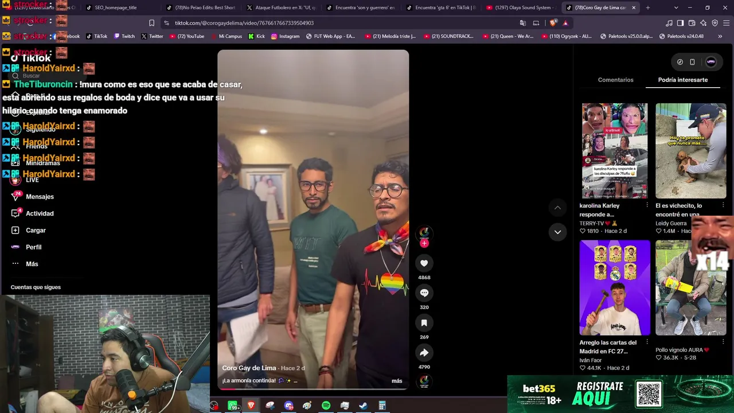The image size is (734, 413).
Task: Switch to Encuentra 'gta 6' en TikTok tab
Action: click(x=440, y=7)
